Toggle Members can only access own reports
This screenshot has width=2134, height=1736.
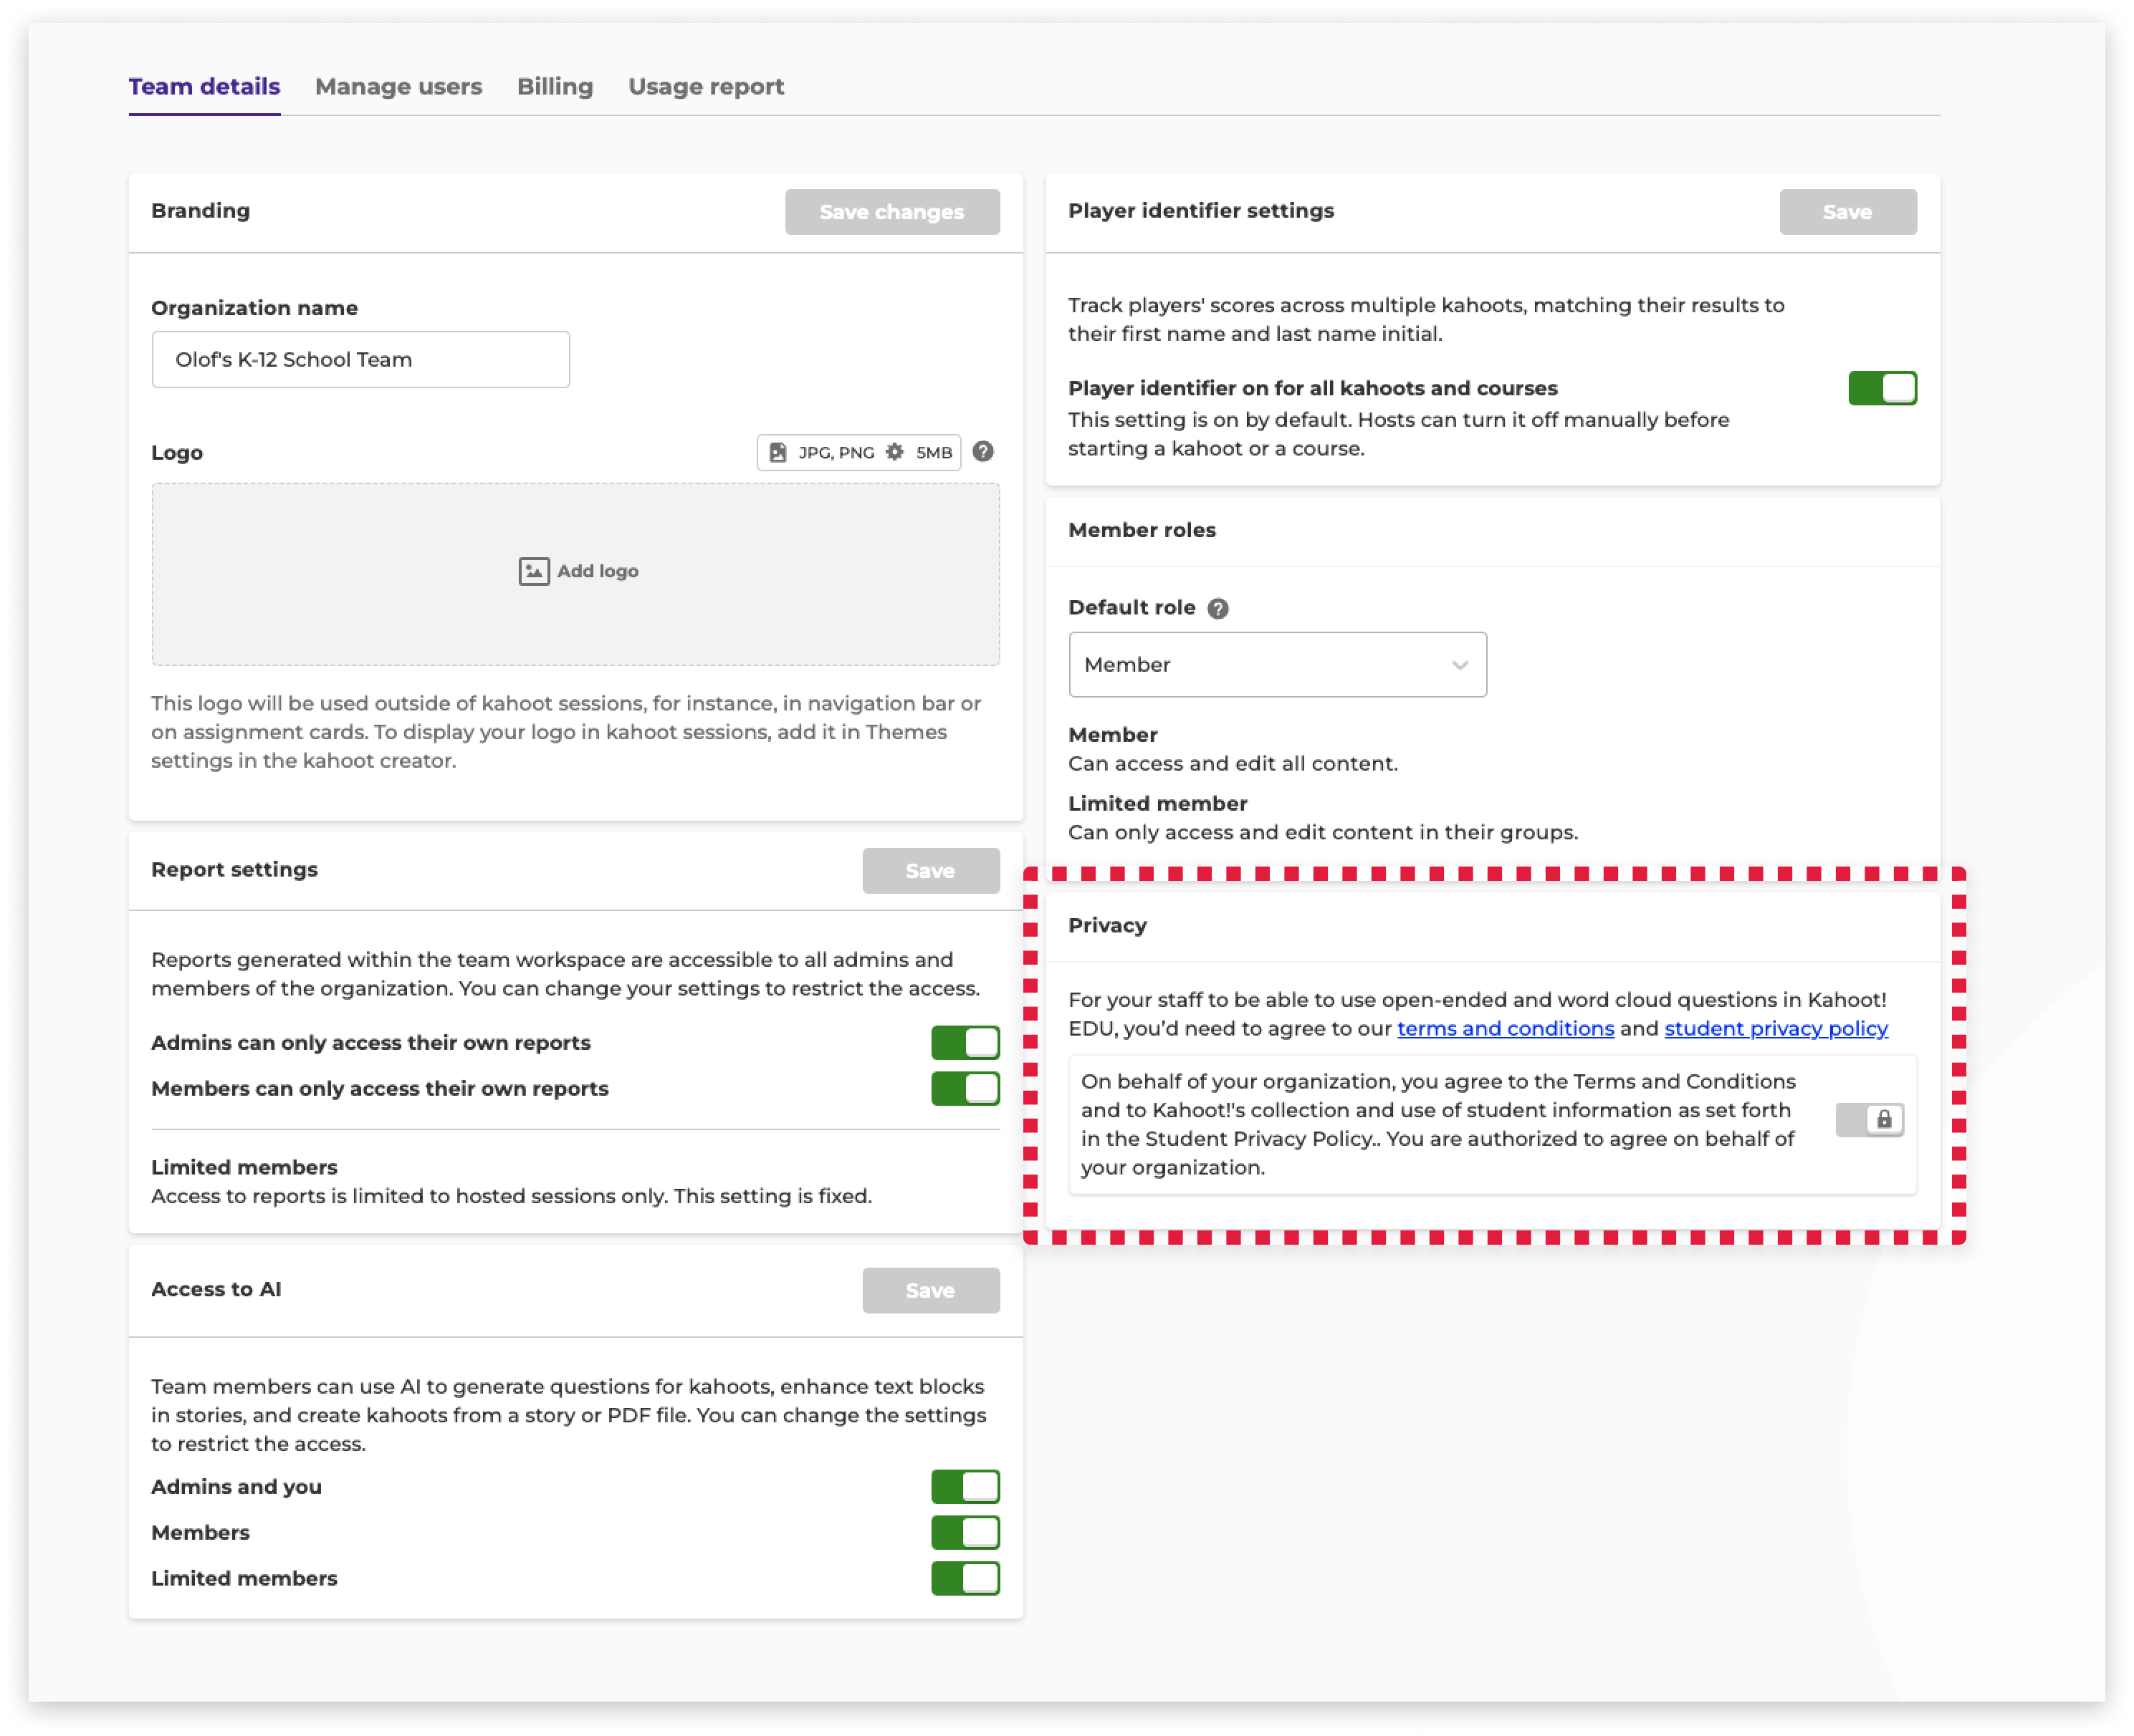point(965,1089)
